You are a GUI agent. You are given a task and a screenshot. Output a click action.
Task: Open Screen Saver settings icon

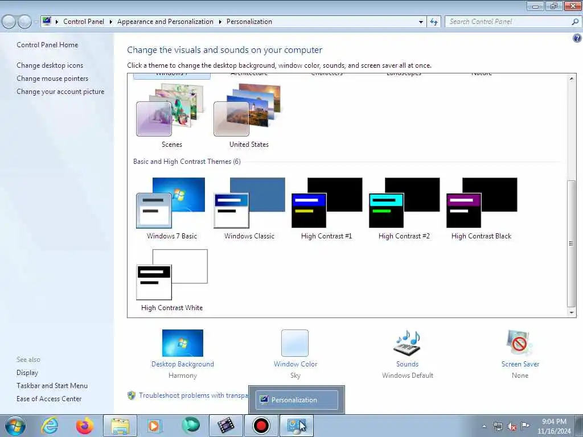[x=520, y=343]
